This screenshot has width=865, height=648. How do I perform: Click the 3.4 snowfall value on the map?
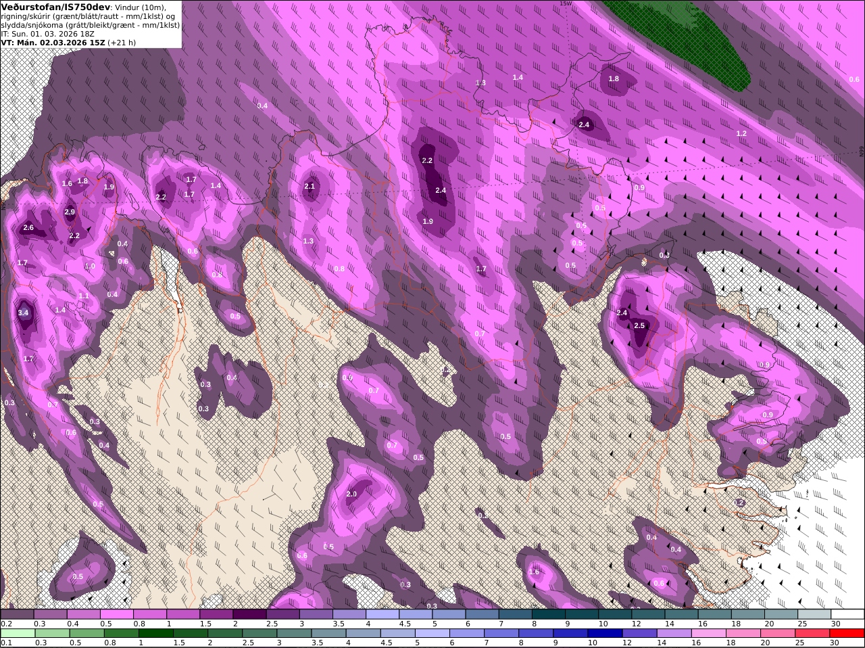(x=23, y=313)
